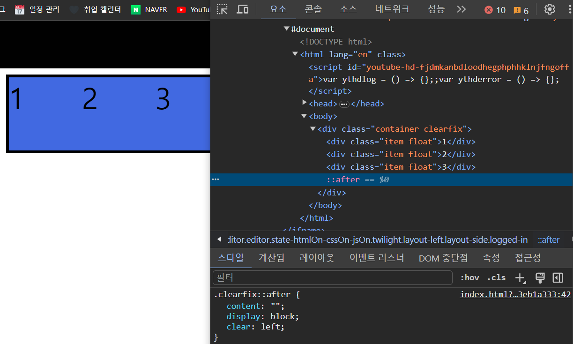This screenshot has width=573, height=344.
Task: Toggle .cls element classes panel
Action: click(x=496, y=277)
